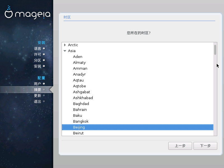Click the 摘要 step in sidebar
Image resolution: width=224 pixels, height=168 pixels.
(x=38, y=90)
